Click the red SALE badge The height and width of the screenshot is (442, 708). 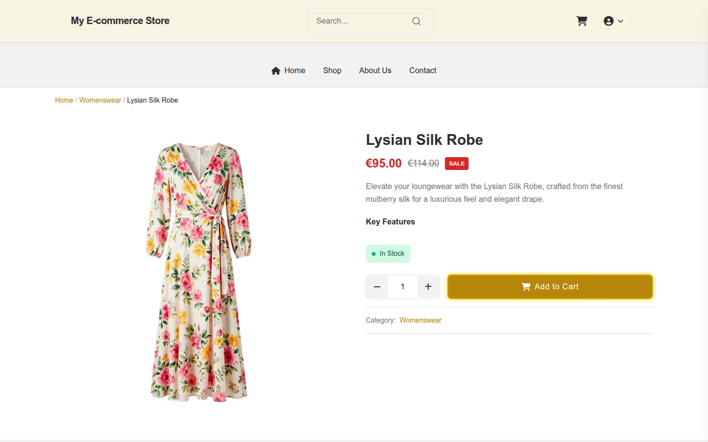point(457,164)
